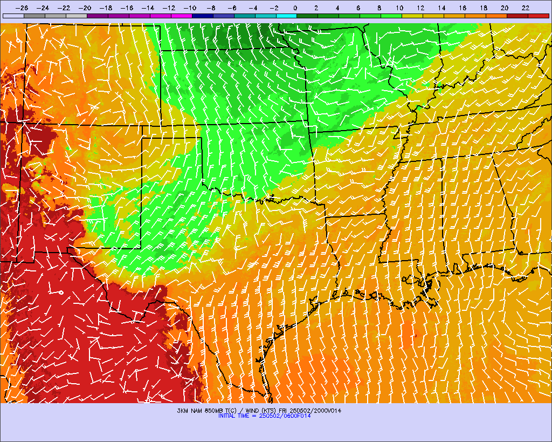552x442 pixels.
Task: Click the -12 scale label
Action: tap(169, 8)
